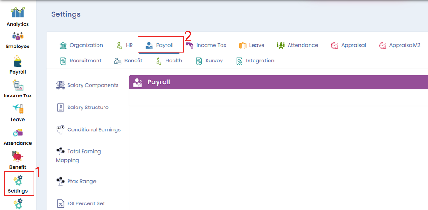Click the Employee sidebar icon
428x210 pixels.
[18, 40]
